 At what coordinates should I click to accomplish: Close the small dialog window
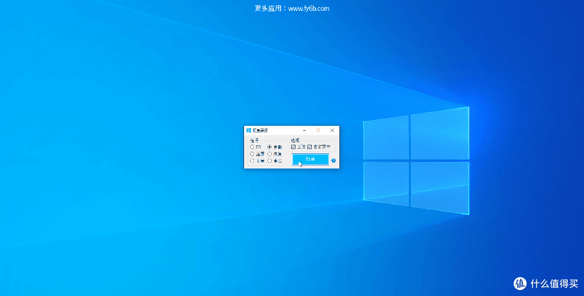tap(332, 130)
